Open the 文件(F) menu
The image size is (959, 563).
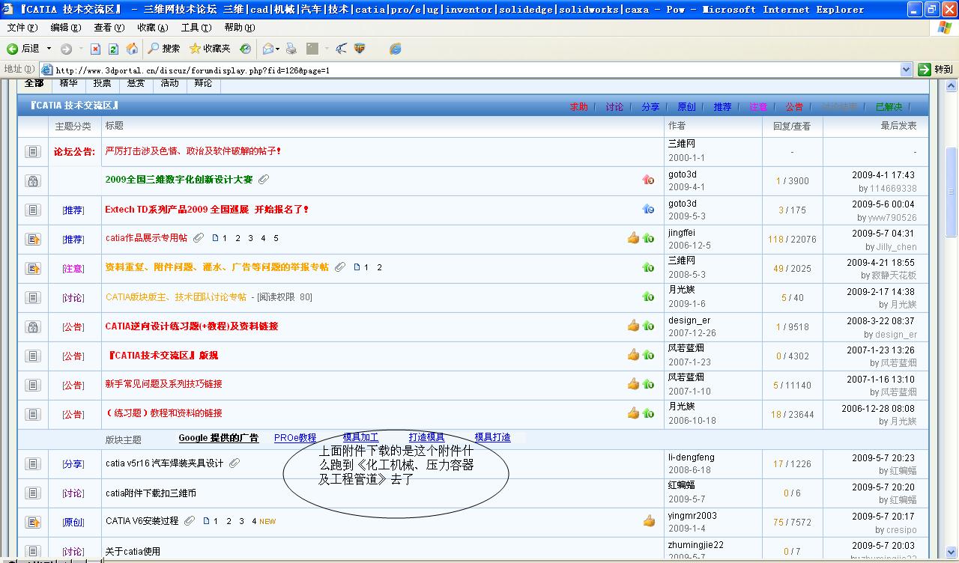coord(22,28)
